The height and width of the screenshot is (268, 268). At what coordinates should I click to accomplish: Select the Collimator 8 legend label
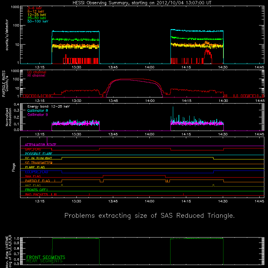(38, 111)
